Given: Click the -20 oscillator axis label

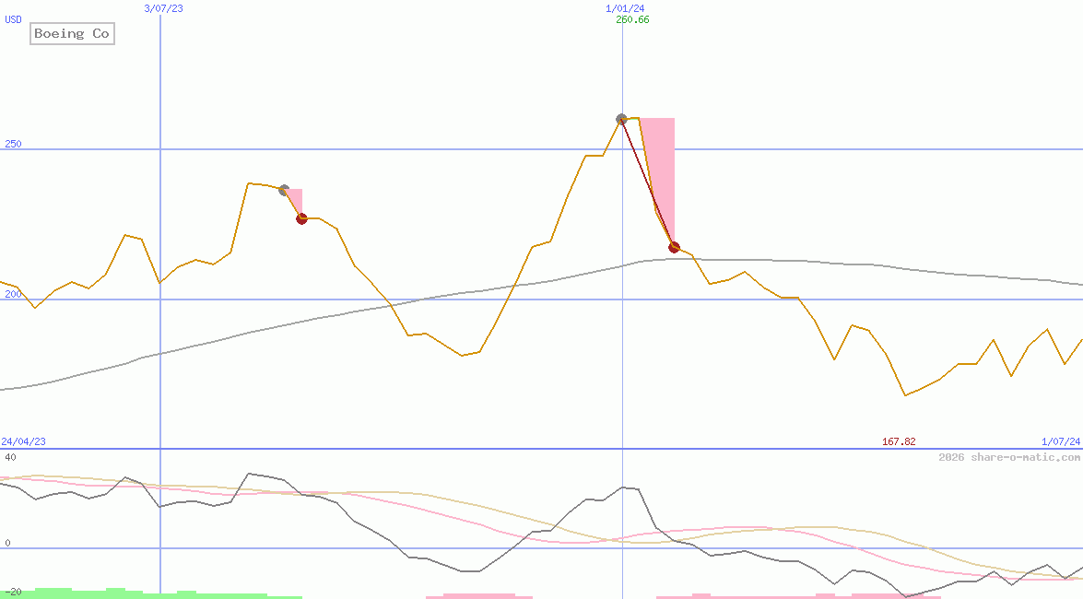Looking at the screenshot, I should 12,592.
